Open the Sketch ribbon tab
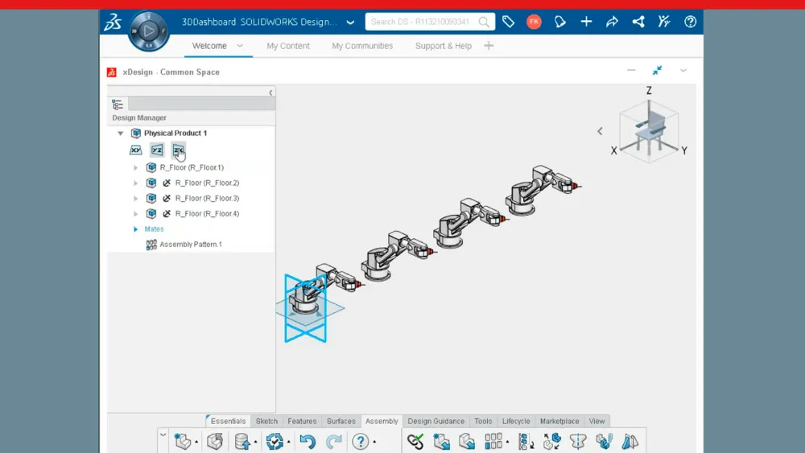Image resolution: width=805 pixels, height=453 pixels. [266, 421]
